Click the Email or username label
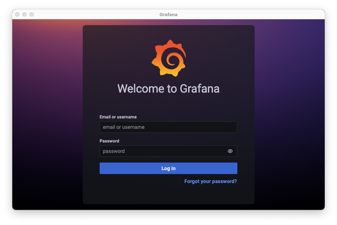Viewport: 337px width, 225px height. (118, 117)
